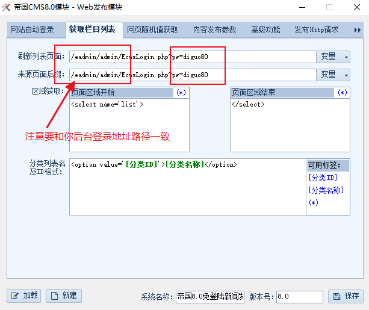
Task: Click the 来源页面后缀 URL input field
Action: coord(193,75)
